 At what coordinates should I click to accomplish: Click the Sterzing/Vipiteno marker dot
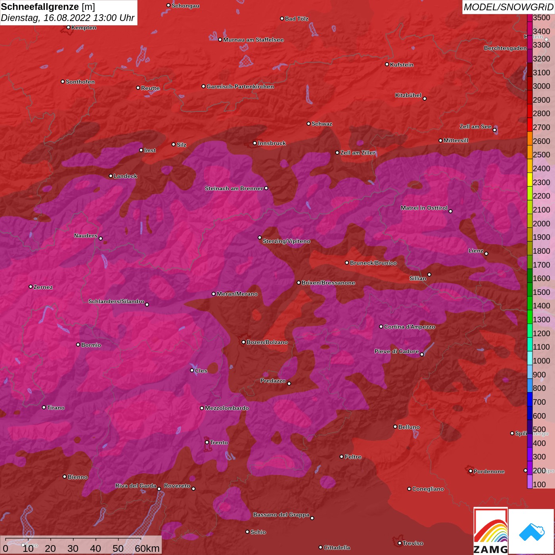[x=260, y=238]
